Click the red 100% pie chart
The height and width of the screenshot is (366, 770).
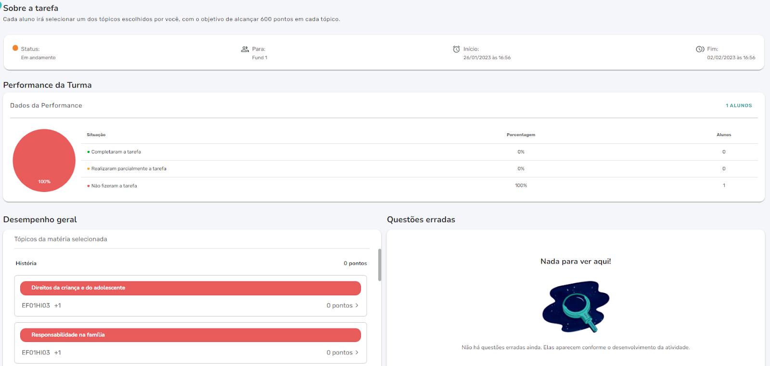coord(44,160)
